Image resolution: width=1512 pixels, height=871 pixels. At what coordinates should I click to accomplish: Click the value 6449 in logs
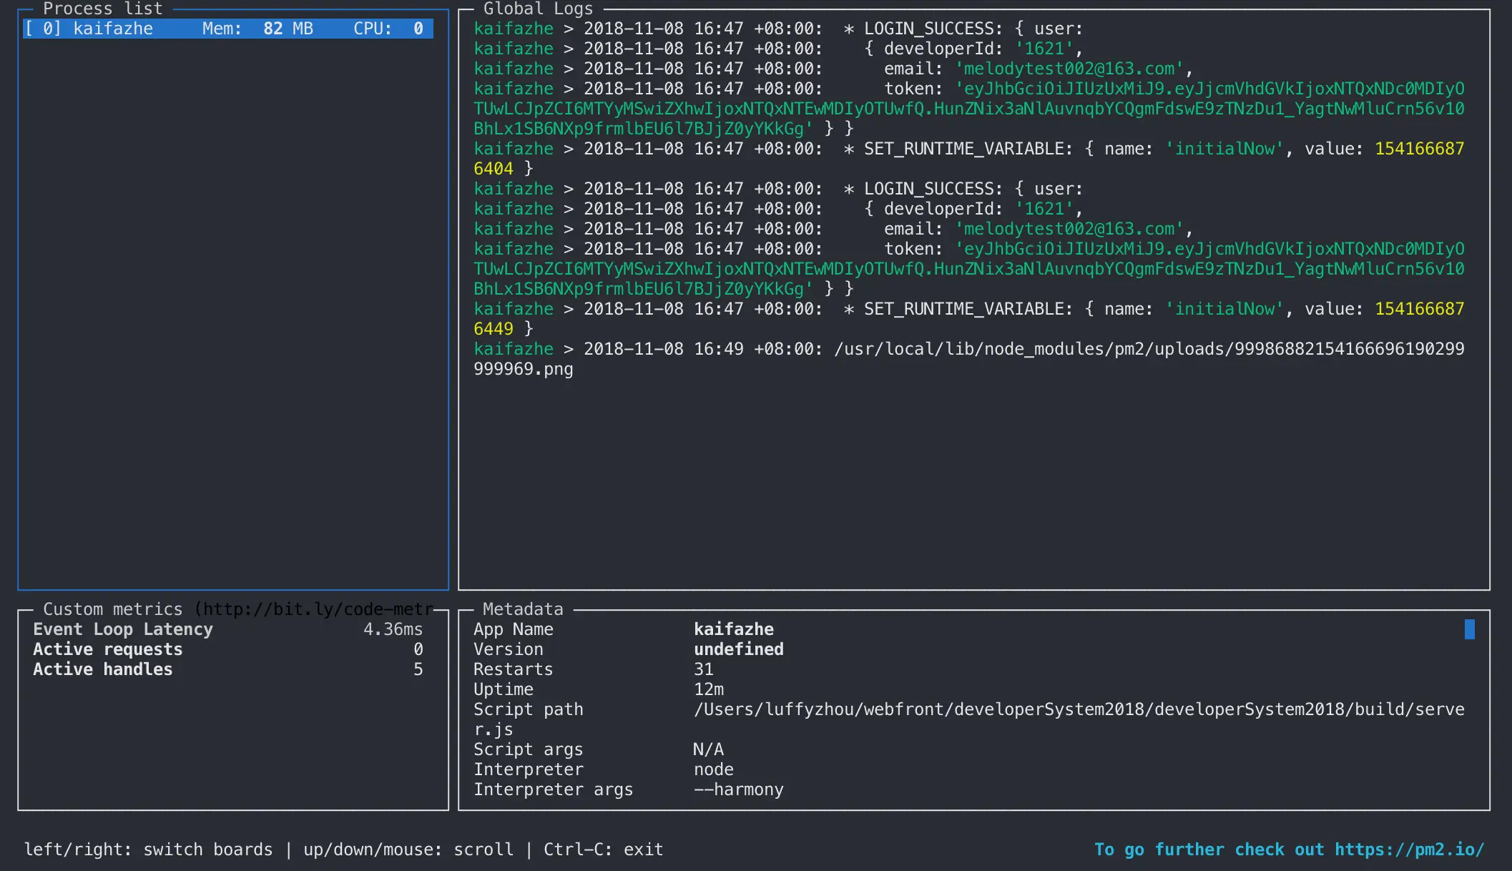click(x=494, y=329)
